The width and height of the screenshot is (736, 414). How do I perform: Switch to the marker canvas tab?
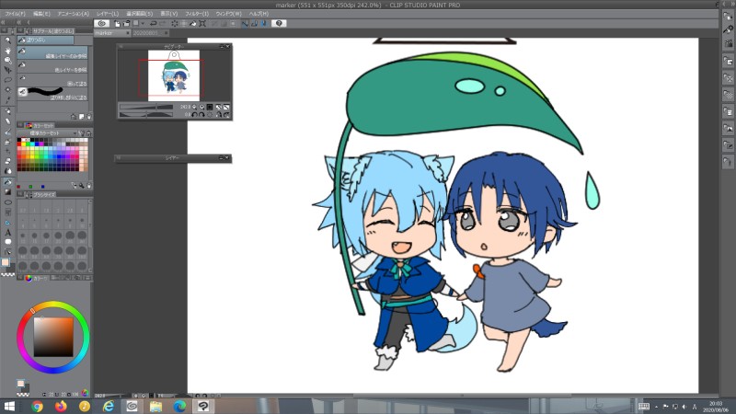(x=112, y=33)
